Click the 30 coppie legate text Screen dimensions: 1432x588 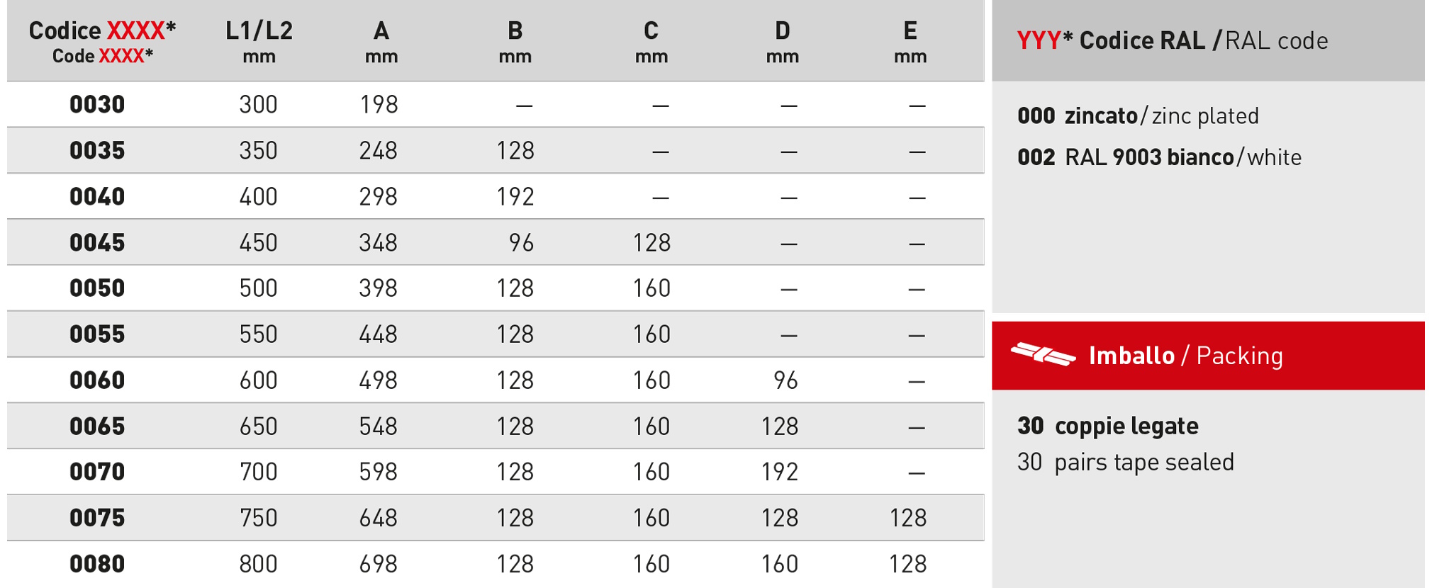coord(1108,426)
